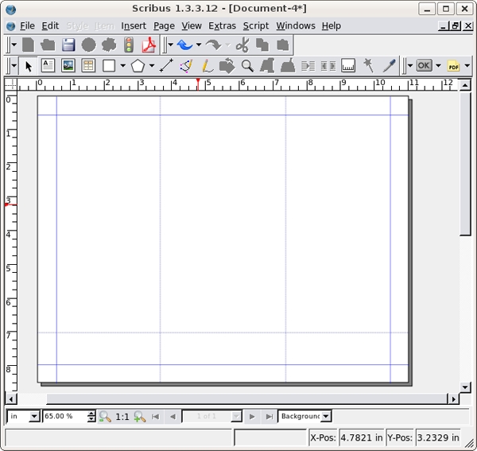Open the unit selector 'in' dropdown
This screenshot has width=477, height=451.
point(33,416)
